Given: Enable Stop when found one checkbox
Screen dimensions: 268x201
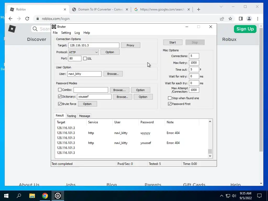Looking at the screenshot, I should point(170,98).
